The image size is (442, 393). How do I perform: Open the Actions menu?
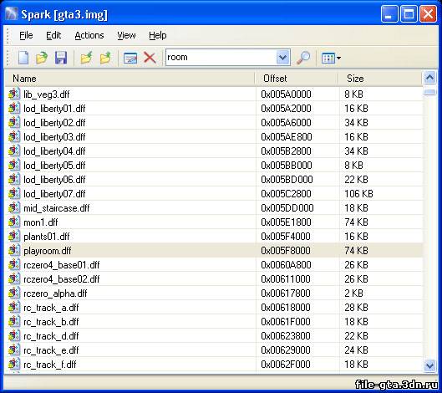click(x=89, y=35)
